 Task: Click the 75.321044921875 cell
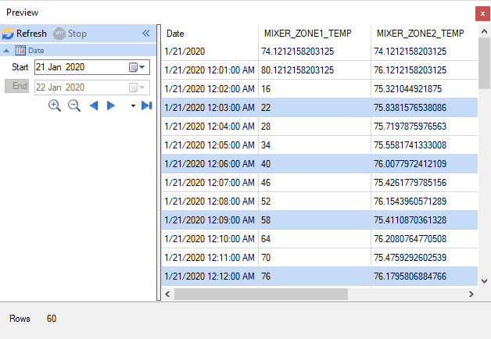tap(425, 89)
